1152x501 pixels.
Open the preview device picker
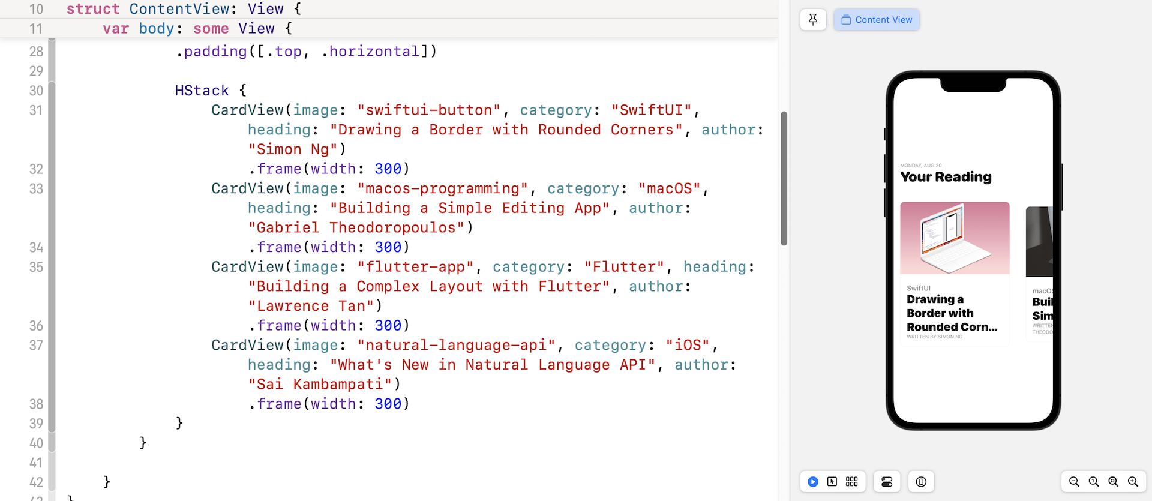coord(922,482)
